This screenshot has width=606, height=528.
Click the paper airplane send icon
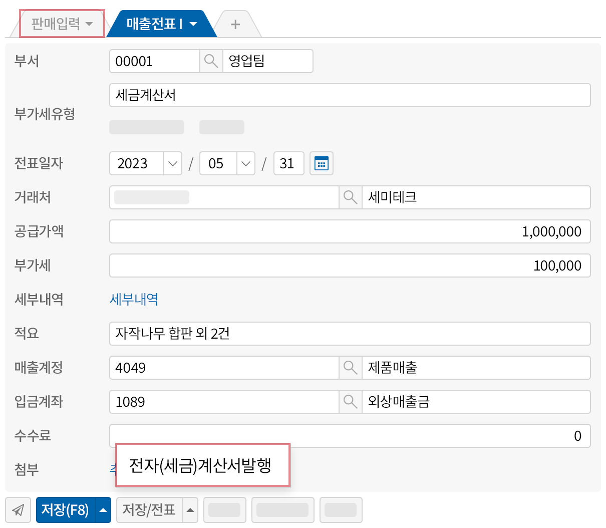click(18, 509)
